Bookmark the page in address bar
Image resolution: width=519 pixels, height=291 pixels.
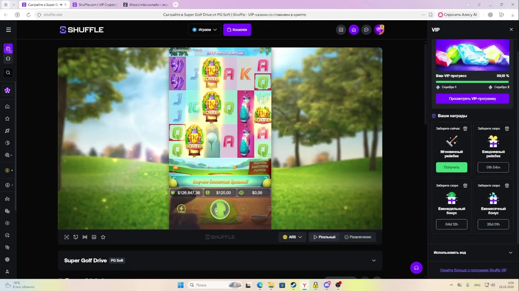(430, 15)
